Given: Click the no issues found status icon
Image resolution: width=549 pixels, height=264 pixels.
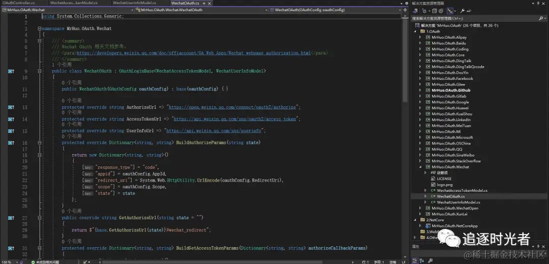Looking at the screenshot, I should tap(33, 262).
